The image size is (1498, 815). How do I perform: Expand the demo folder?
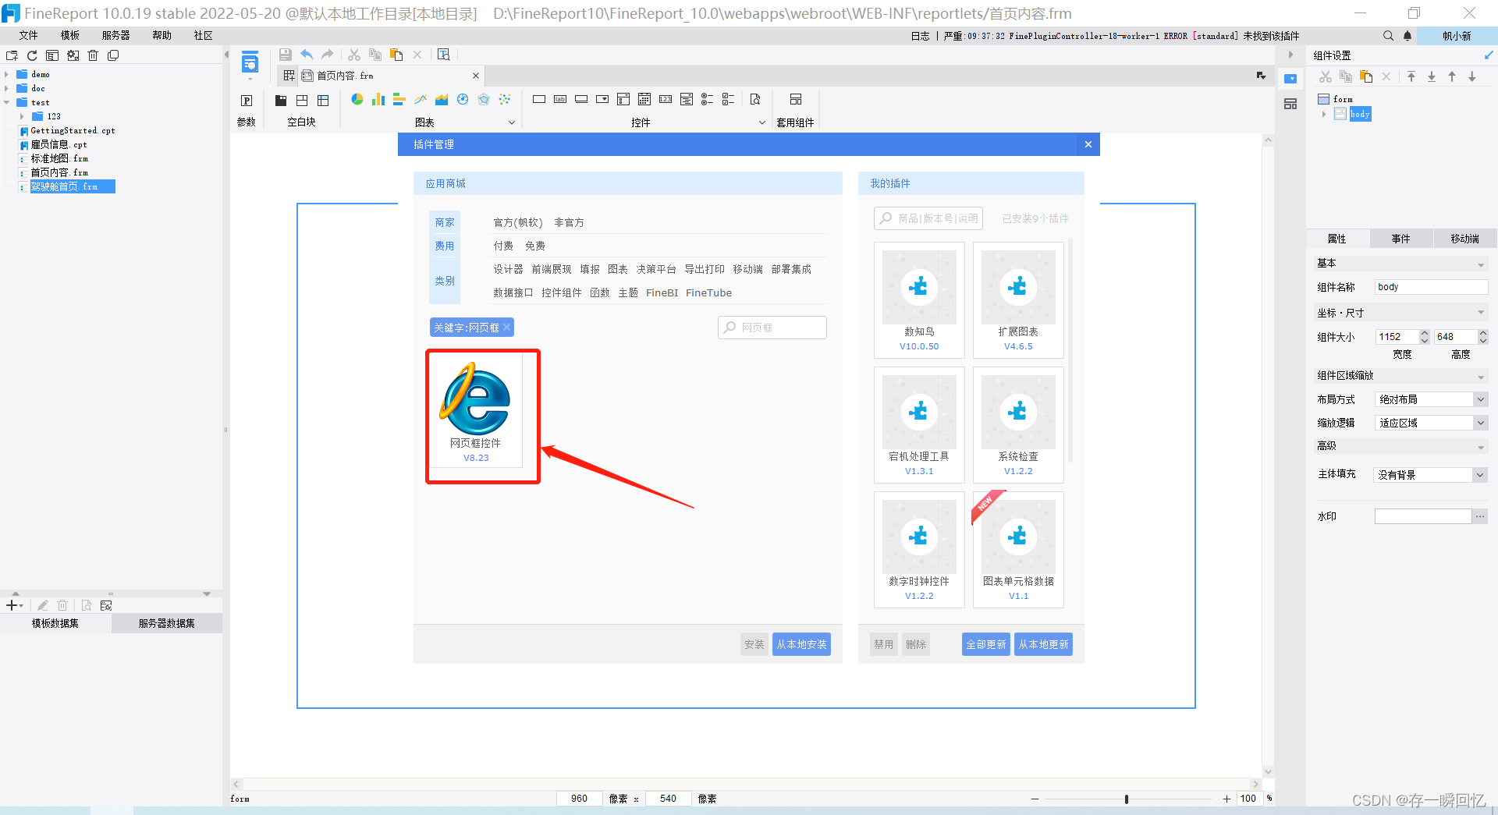(x=6, y=74)
